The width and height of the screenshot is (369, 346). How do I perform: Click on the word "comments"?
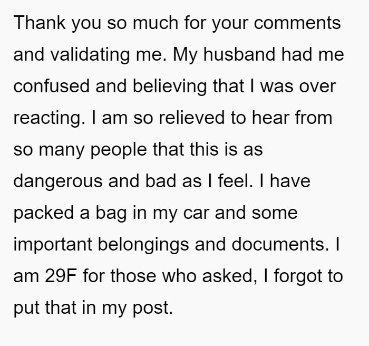[x=297, y=23]
